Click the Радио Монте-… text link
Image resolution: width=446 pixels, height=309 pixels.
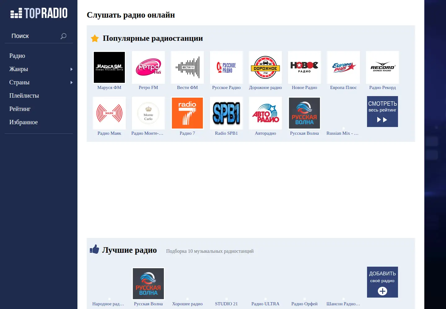[147, 133]
